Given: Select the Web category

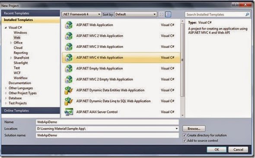Looking at the screenshot, I should pyautogui.click(x=17, y=38).
